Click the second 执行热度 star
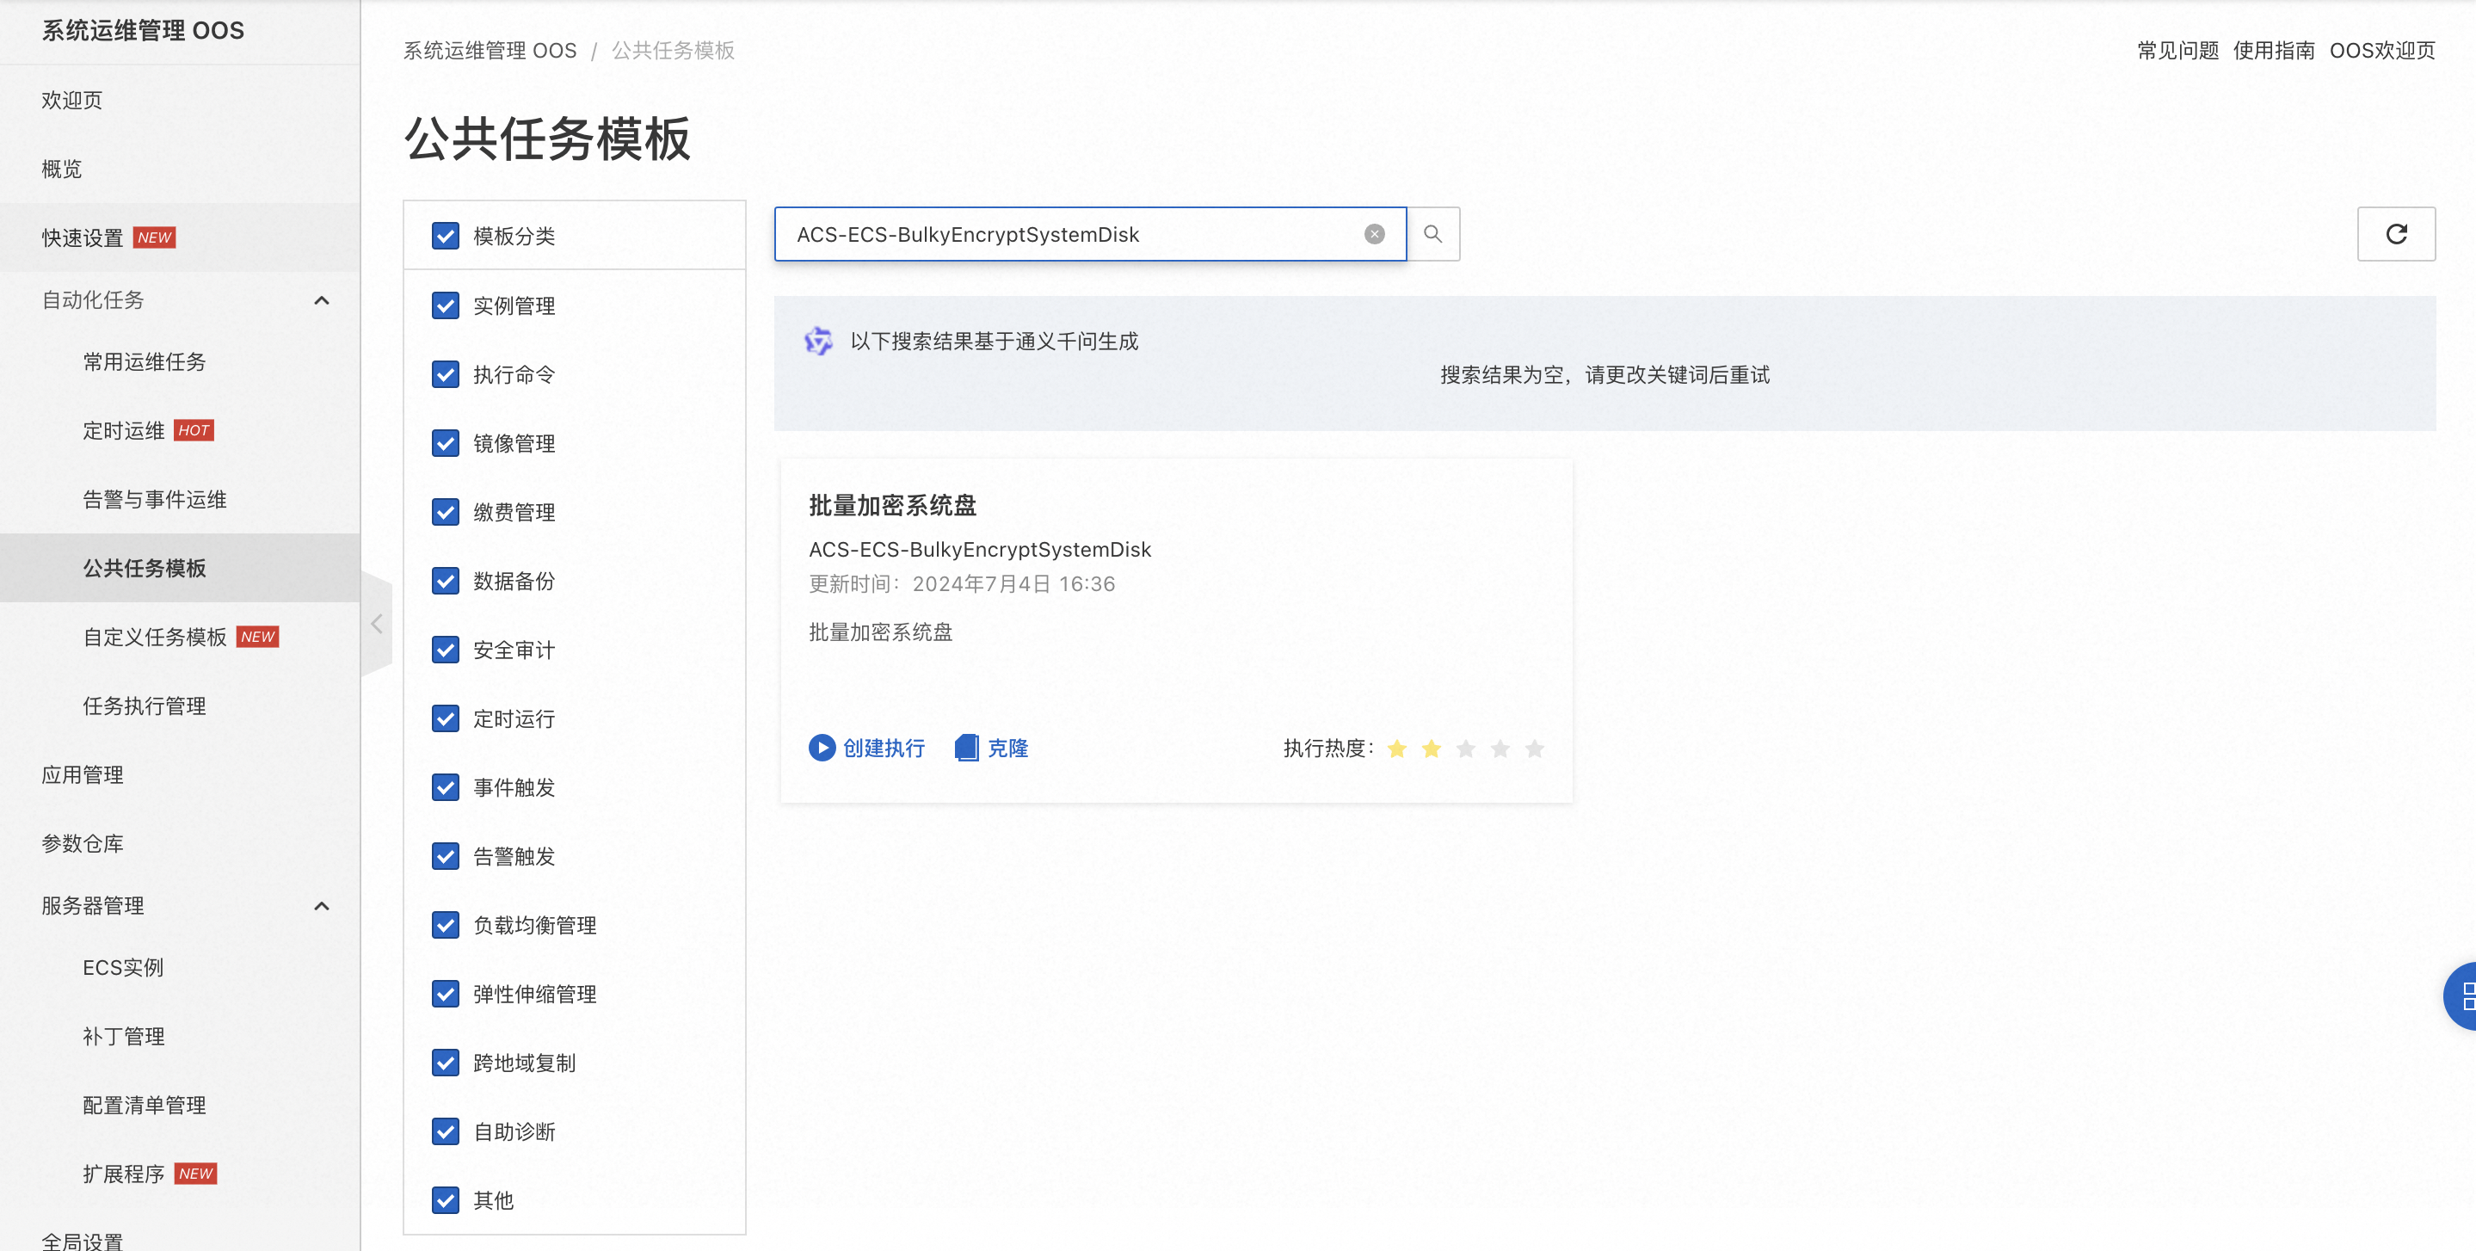Viewport: 2476px width, 1251px height. pyautogui.click(x=1432, y=748)
